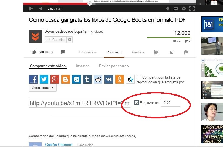Image resolution: width=223 pixels, height=147 pixels.
Task: Share on Blogger
Action: tap(66, 79)
